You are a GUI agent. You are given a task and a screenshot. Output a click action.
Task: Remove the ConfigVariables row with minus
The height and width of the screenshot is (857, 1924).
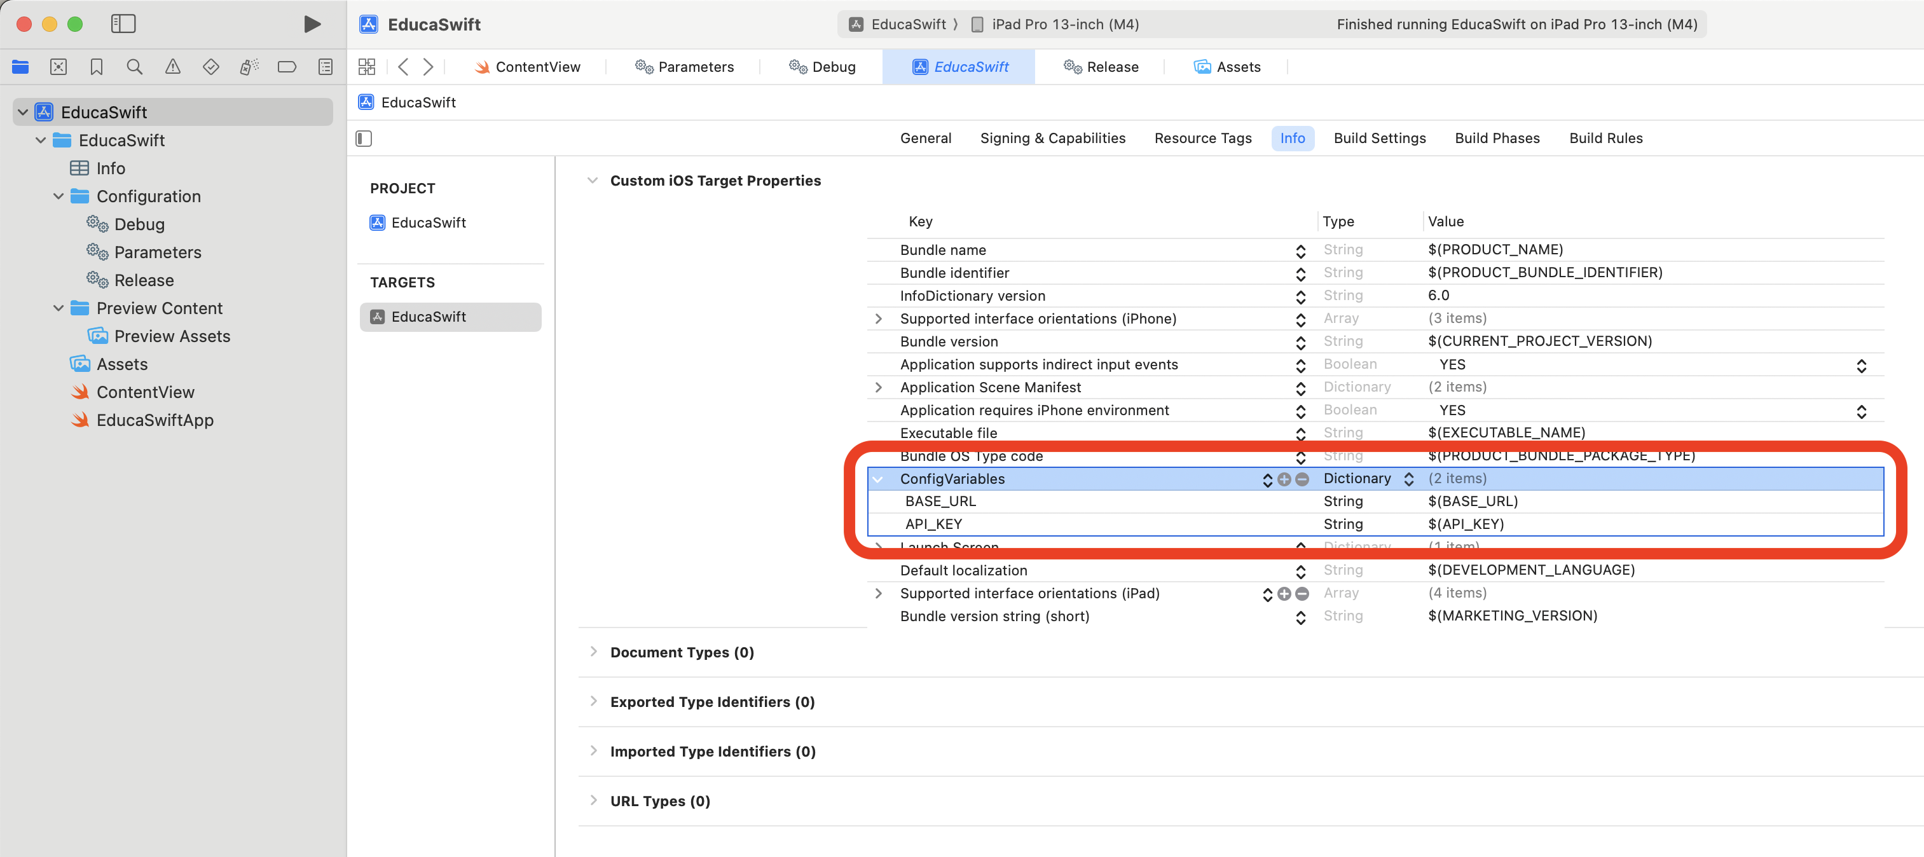point(1302,479)
